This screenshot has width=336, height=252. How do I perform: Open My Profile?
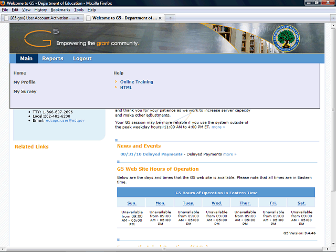[25, 82]
